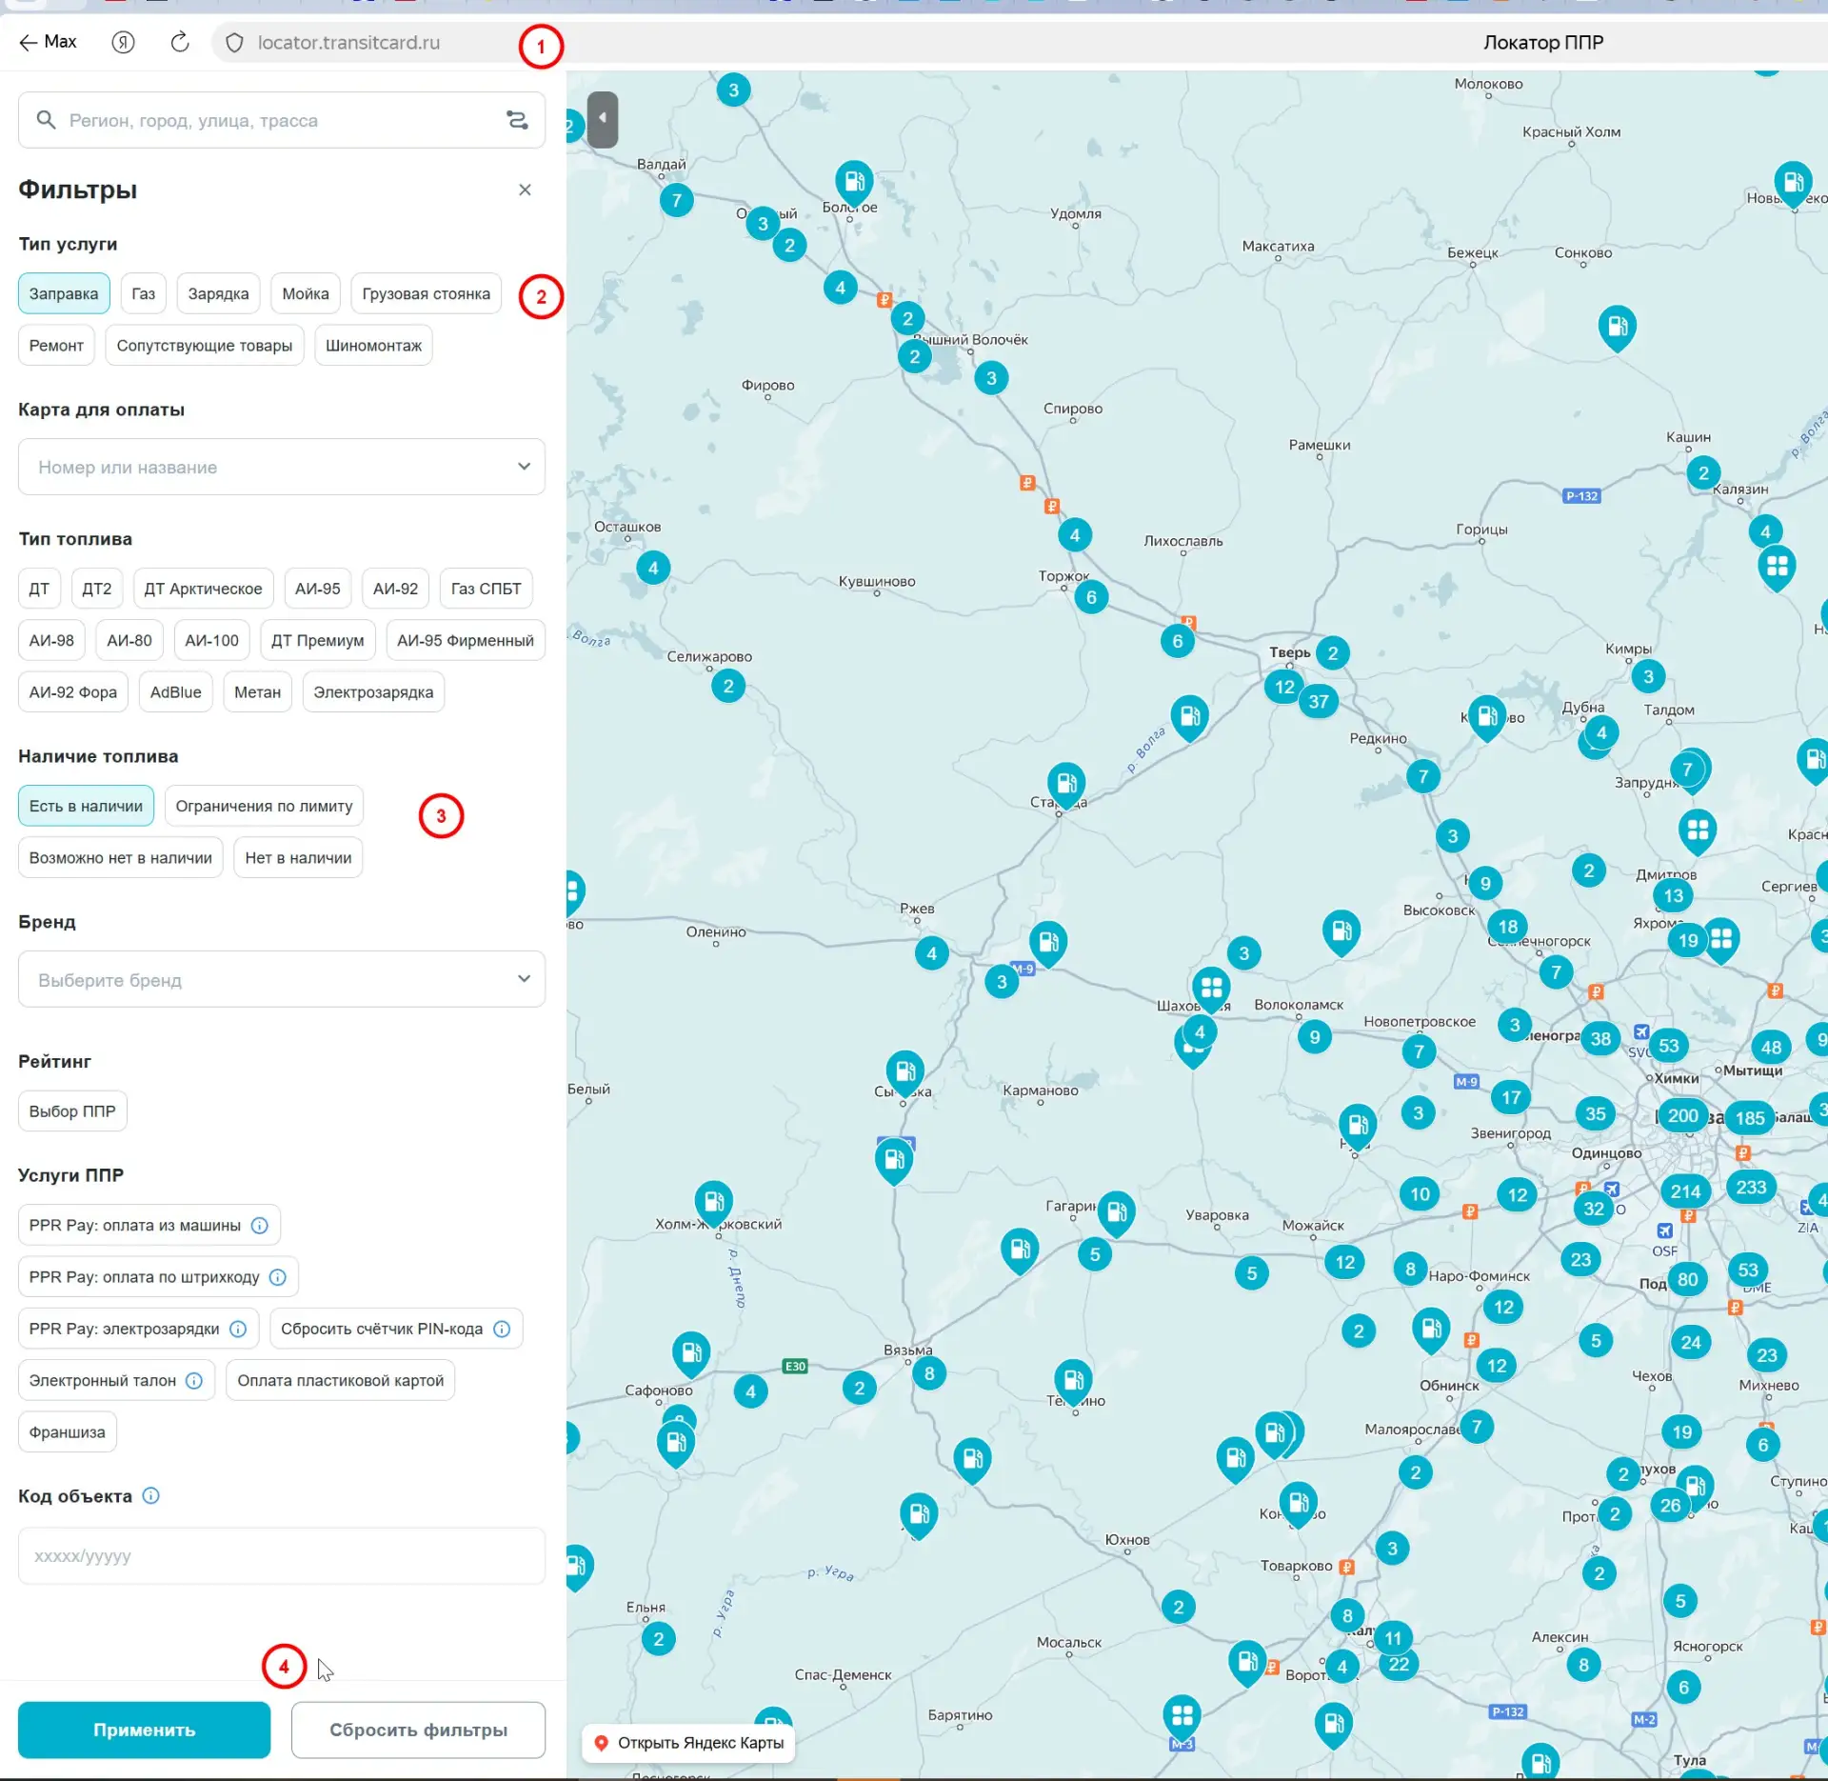This screenshot has width=1828, height=1781.
Task: Open the Выберите бренд dropdown
Action: point(282,979)
